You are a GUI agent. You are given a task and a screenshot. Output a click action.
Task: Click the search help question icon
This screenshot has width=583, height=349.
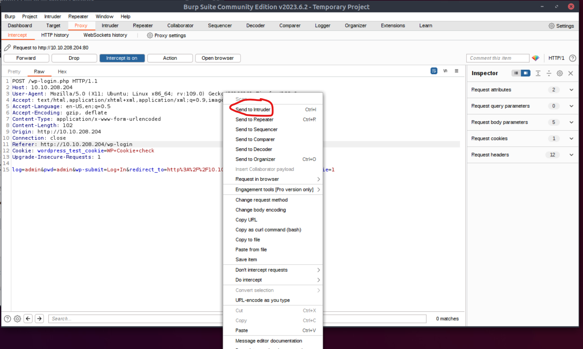(x=8, y=319)
